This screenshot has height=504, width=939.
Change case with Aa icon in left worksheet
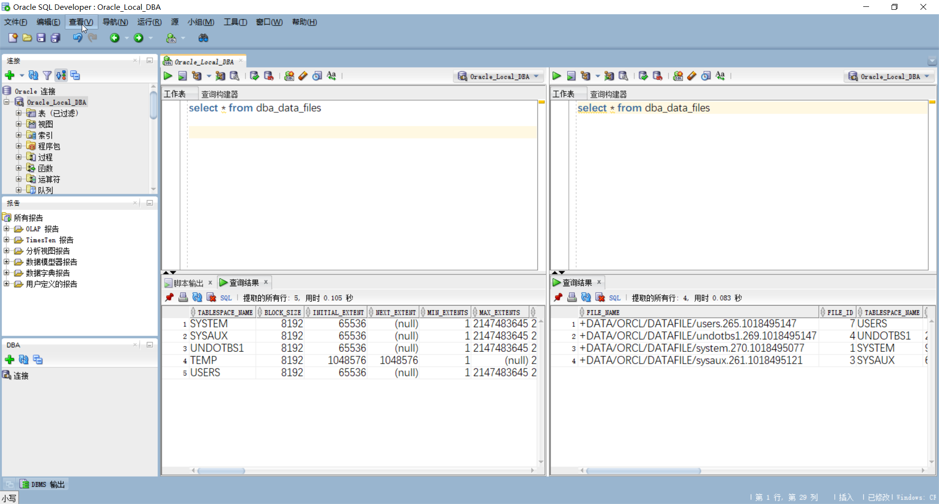tap(332, 76)
